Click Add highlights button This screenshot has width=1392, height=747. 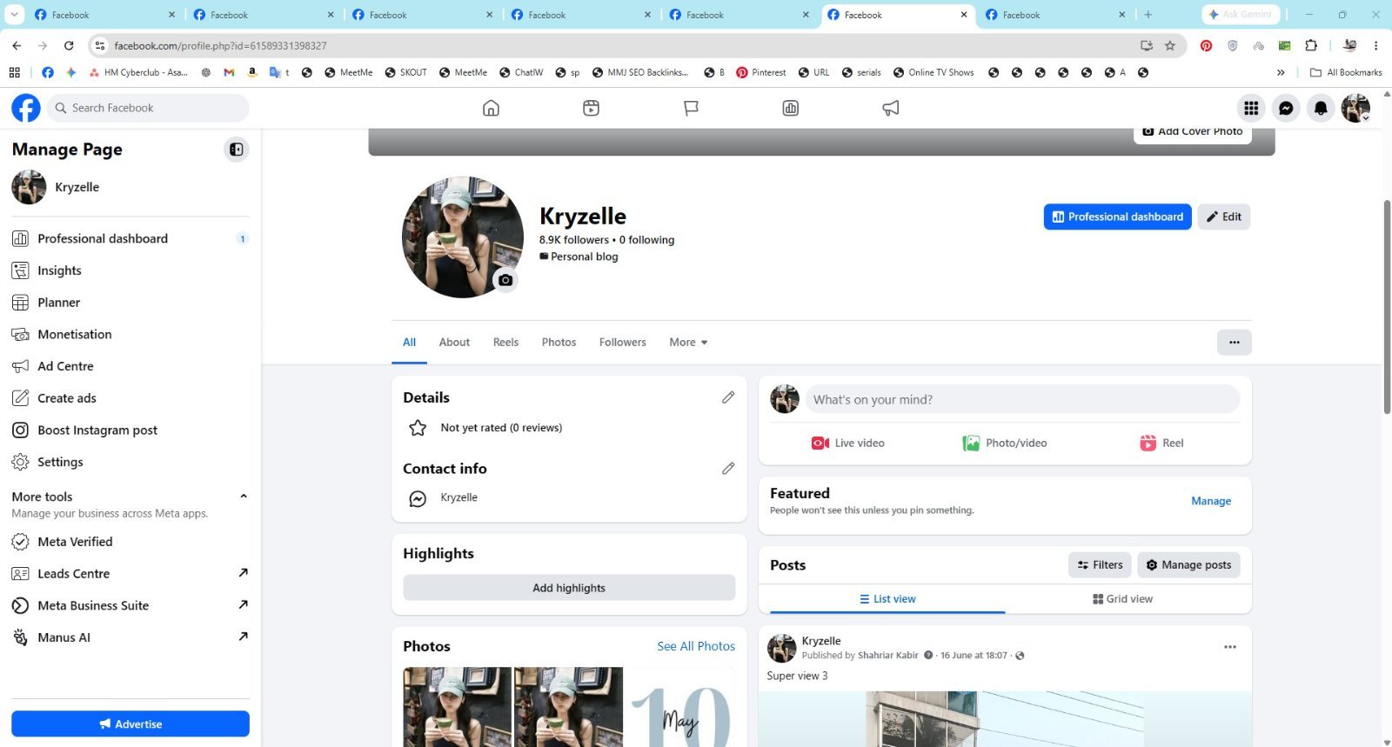pyautogui.click(x=569, y=588)
